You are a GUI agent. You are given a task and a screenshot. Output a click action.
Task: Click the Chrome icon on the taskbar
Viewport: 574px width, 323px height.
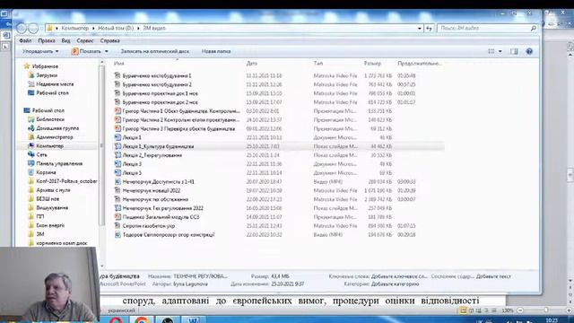click(142, 319)
